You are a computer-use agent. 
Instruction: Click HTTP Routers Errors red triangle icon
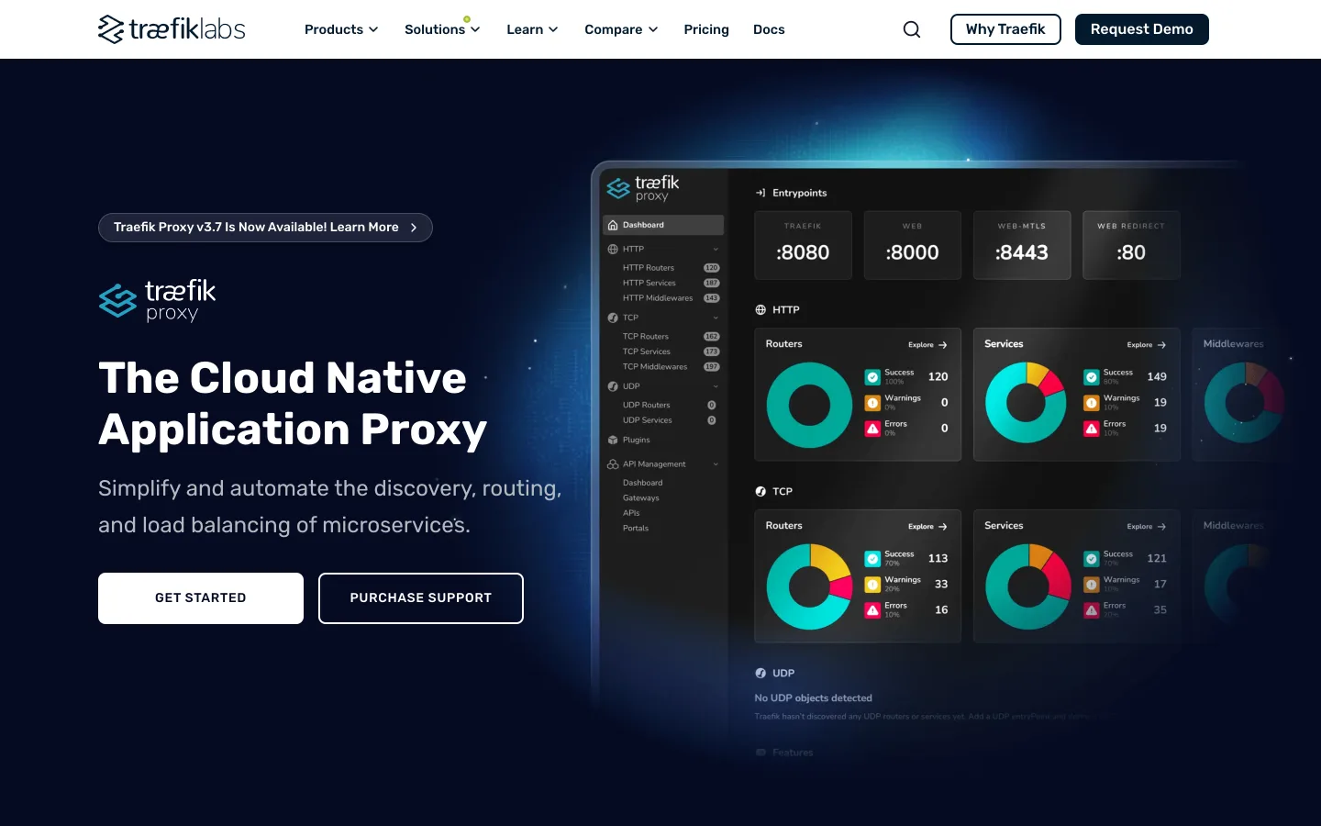[872, 429]
